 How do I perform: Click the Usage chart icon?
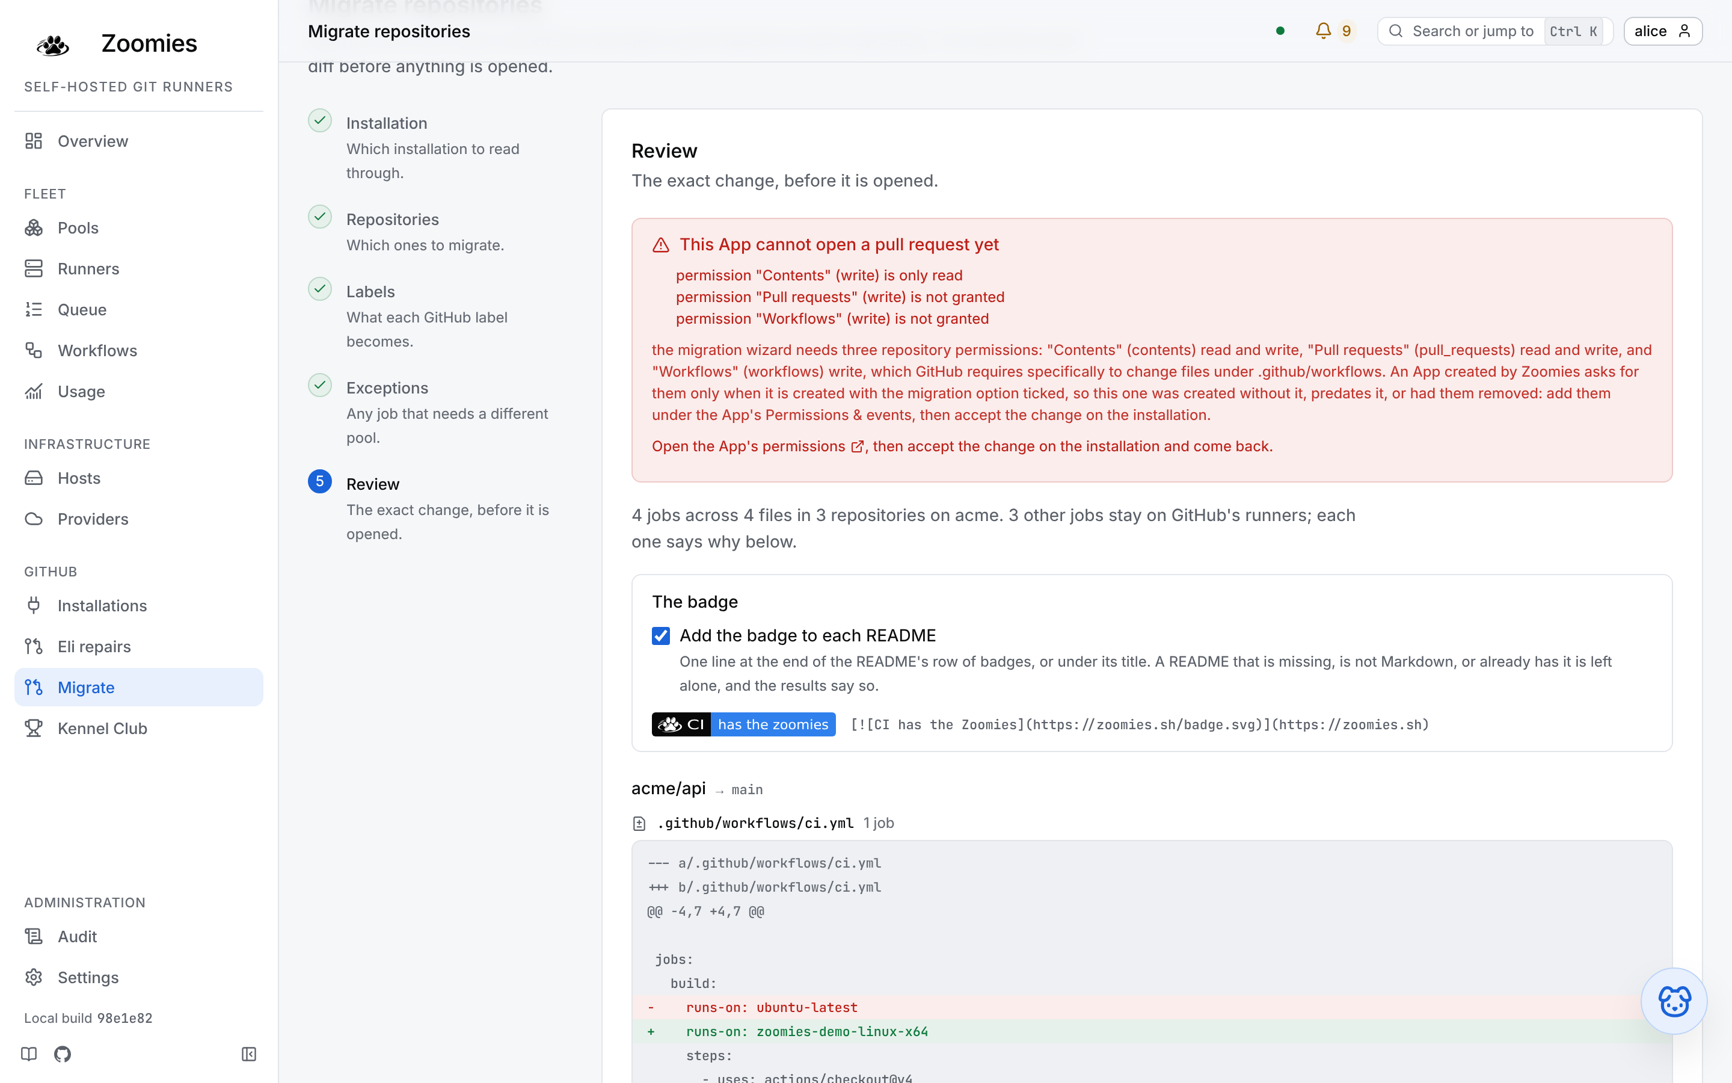(34, 391)
